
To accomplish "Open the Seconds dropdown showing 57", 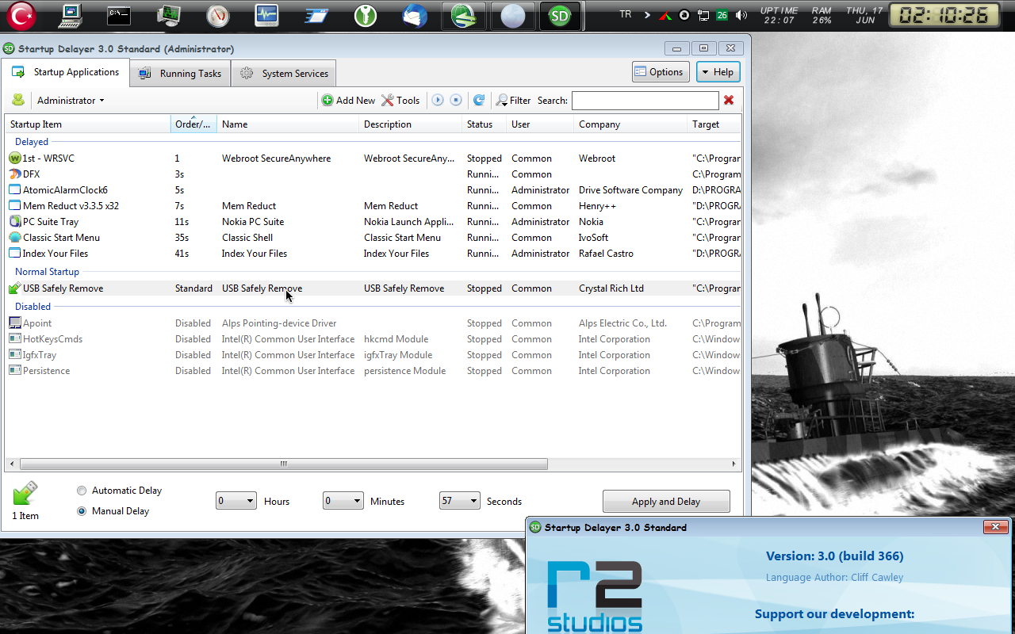I will tap(460, 501).
